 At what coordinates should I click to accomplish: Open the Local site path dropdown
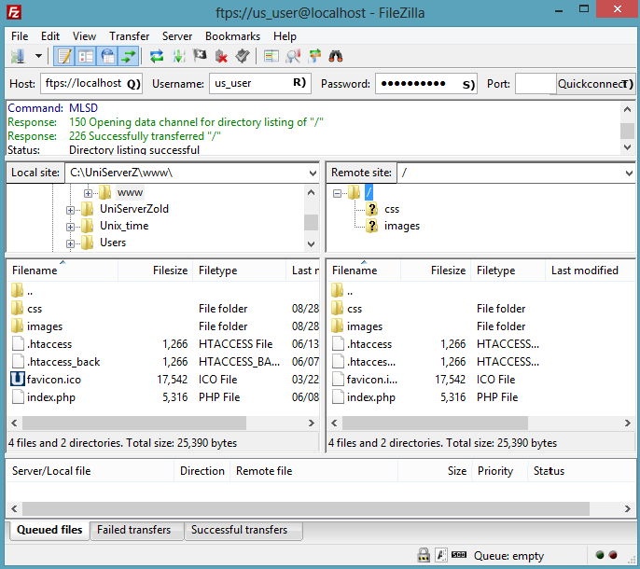(x=313, y=173)
